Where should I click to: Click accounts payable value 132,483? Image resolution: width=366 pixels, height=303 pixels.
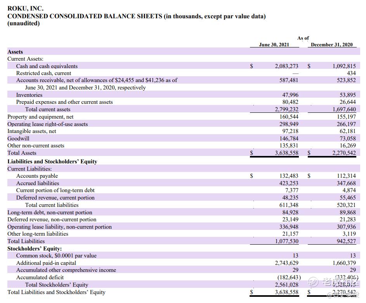289,176
